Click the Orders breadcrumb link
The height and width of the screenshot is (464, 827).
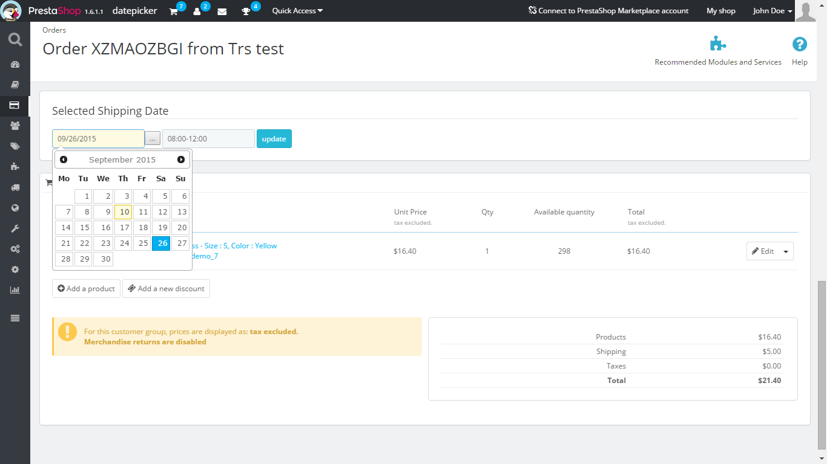54,30
